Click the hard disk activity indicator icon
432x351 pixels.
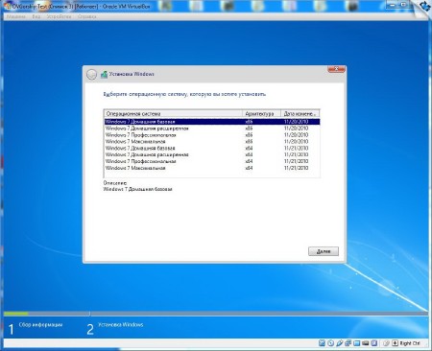point(322,343)
